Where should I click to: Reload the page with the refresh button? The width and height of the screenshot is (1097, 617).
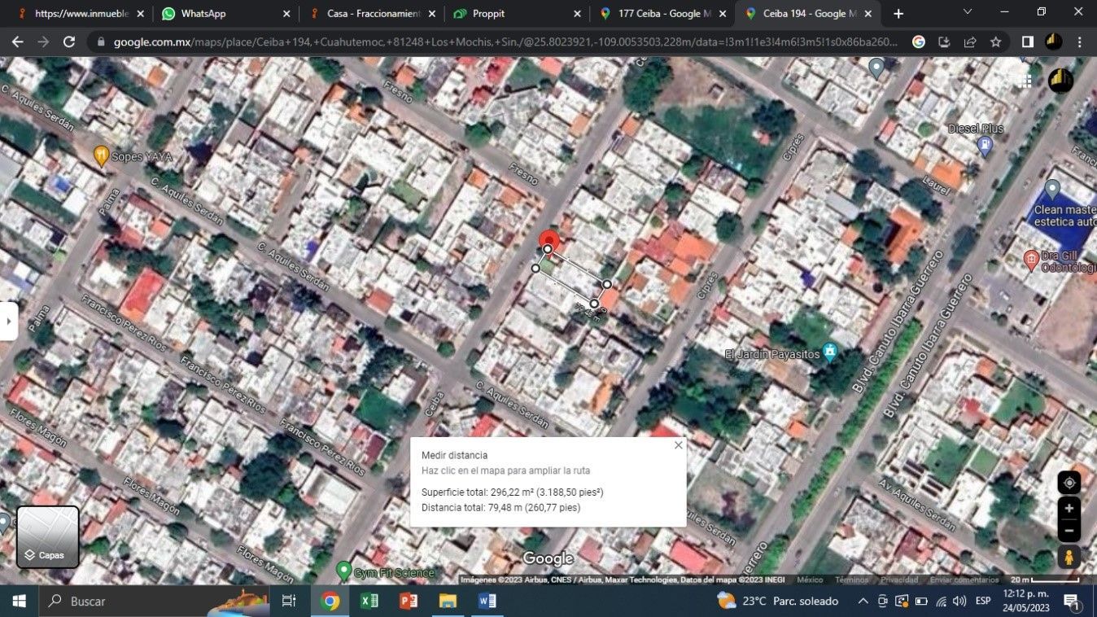pos(69,42)
